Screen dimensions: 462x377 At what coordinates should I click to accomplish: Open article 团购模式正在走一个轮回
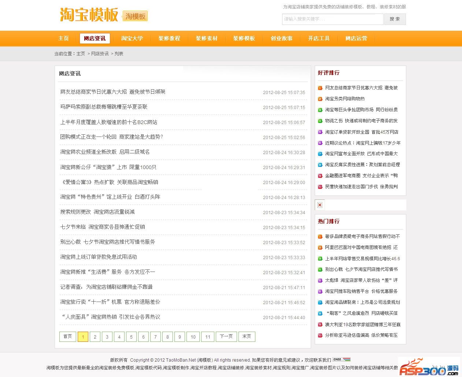(111, 137)
